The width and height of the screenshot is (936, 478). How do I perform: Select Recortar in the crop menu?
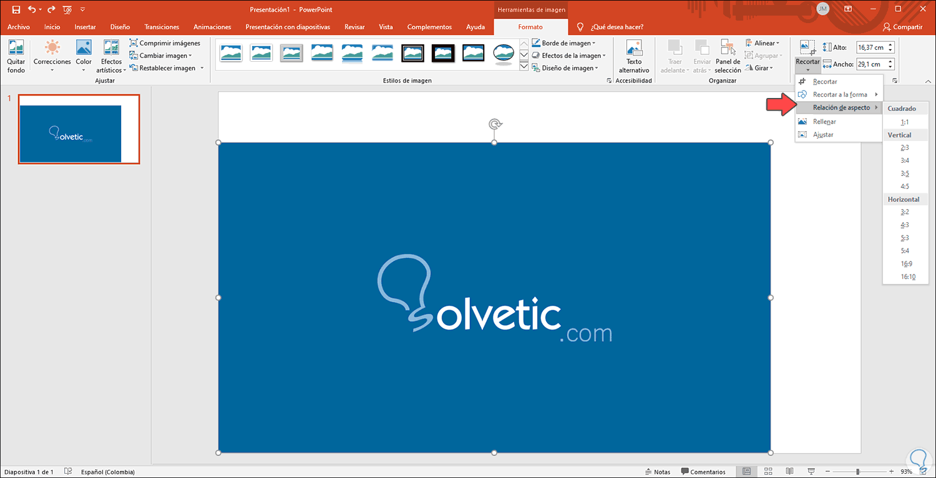click(838, 82)
